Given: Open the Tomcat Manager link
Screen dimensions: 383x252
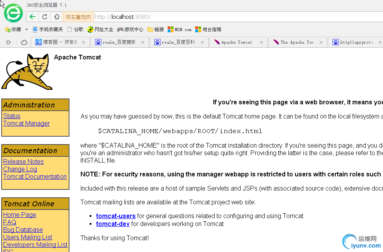Looking at the screenshot, I should (x=26, y=123).
